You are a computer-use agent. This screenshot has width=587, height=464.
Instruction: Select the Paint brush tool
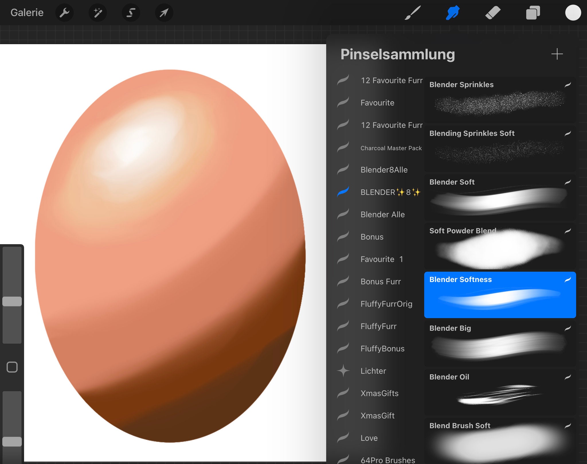click(412, 13)
